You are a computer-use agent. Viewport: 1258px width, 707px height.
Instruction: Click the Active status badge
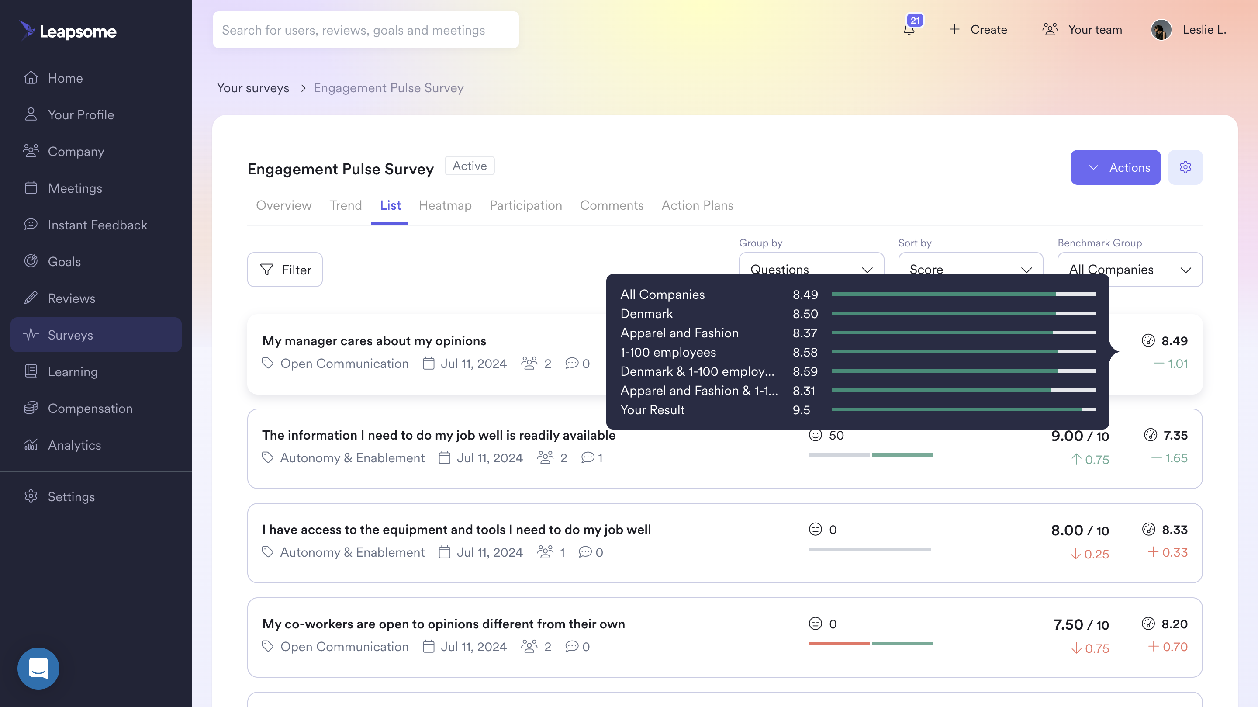click(x=469, y=166)
